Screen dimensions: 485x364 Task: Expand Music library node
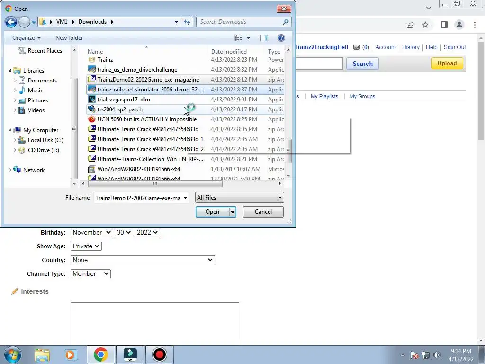pyautogui.click(x=15, y=91)
